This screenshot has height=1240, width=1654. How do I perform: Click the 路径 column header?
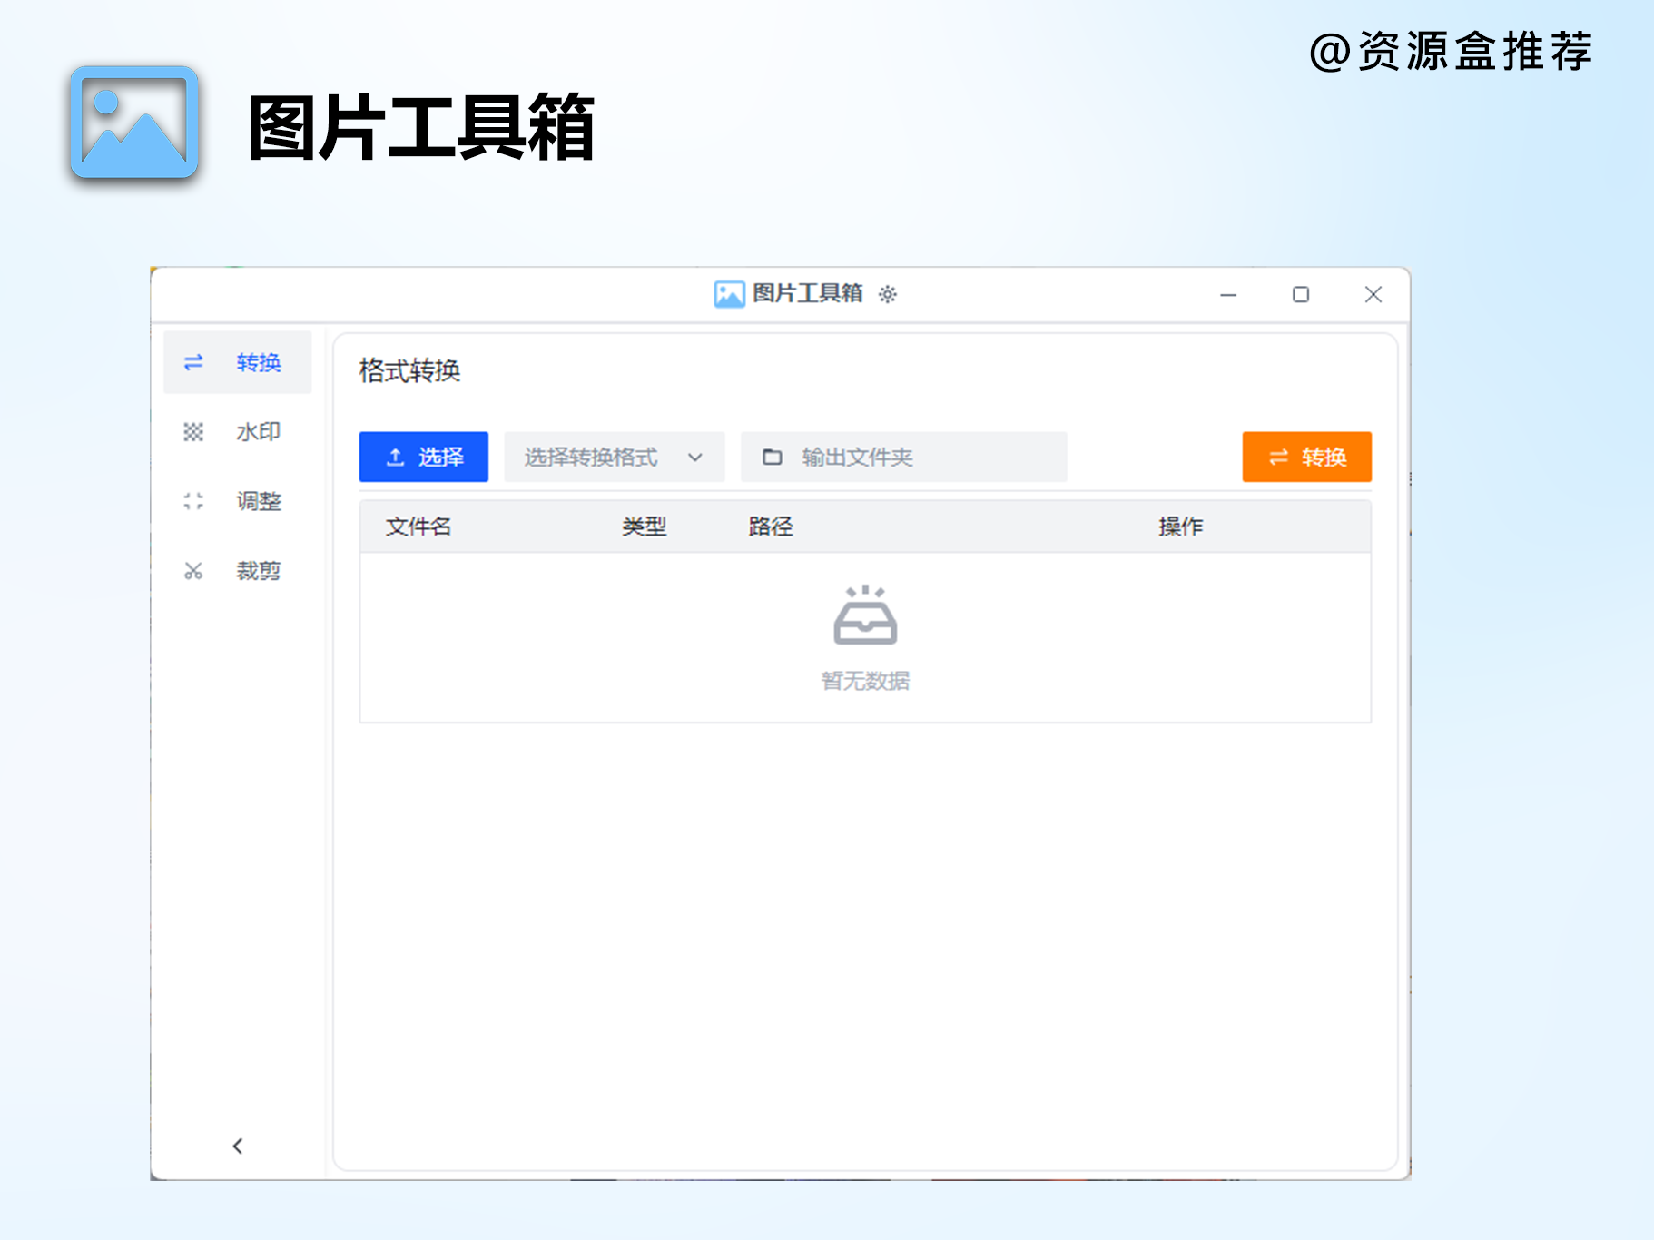pyautogui.click(x=771, y=527)
